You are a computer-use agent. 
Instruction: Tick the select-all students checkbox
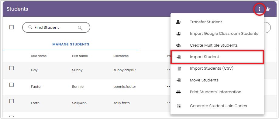[12, 27]
